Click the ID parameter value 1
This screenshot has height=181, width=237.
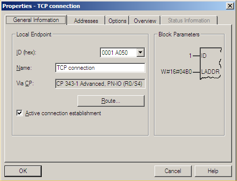click(x=190, y=56)
